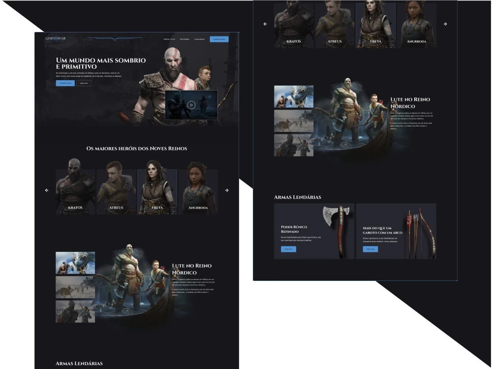This screenshot has height=369, width=492.
Task: Click outlined Saiba mais button in hero
Action: point(84,83)
